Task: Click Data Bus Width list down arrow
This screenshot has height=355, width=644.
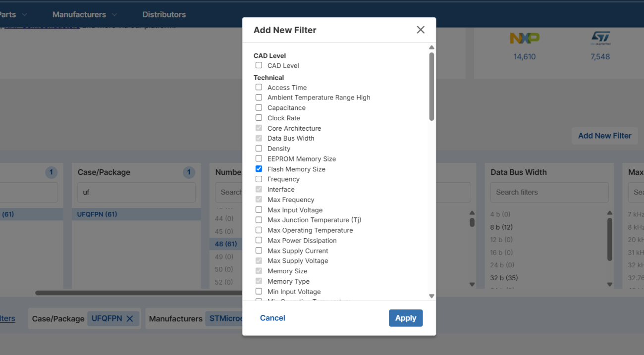Action: (x=610, y=285)
